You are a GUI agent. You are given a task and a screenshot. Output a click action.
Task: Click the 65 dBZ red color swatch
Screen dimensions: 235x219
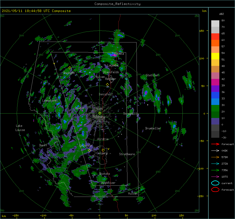click(x=215, y=36)
